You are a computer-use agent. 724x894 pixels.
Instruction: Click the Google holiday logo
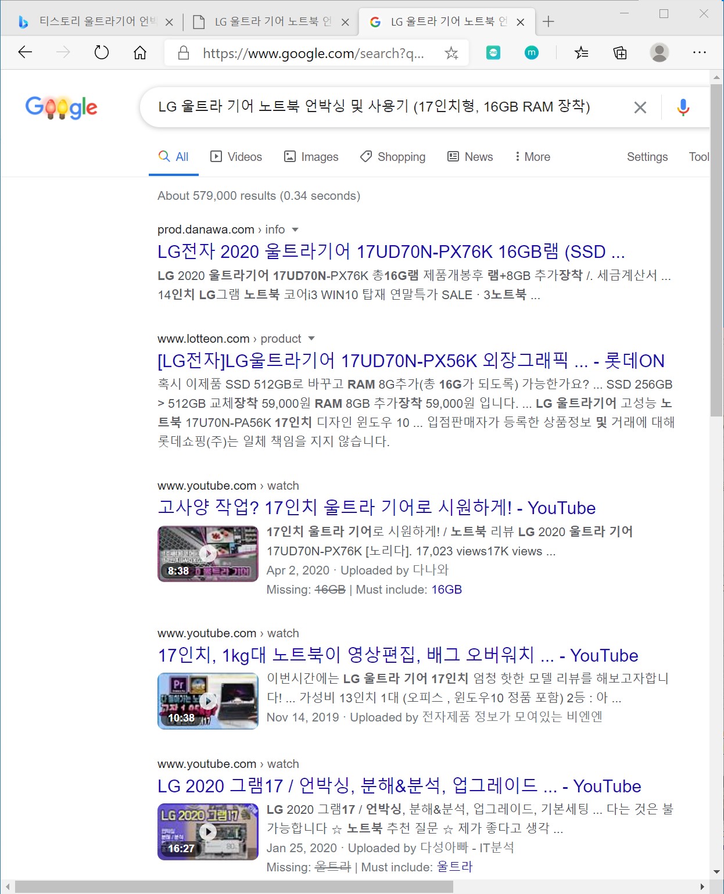62,107
